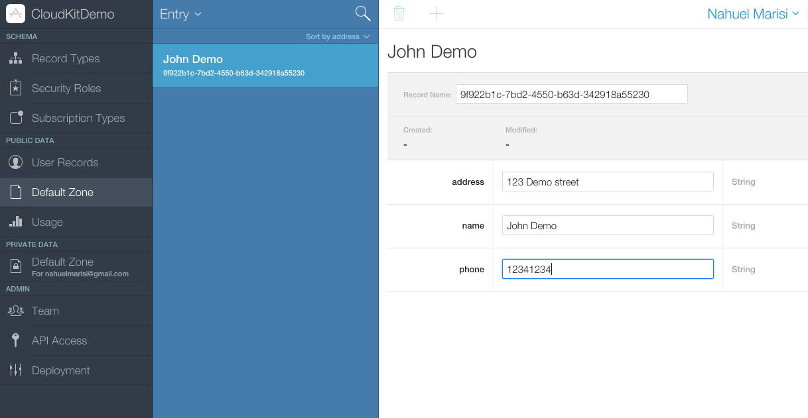Click the 'Created:' label

418,130
